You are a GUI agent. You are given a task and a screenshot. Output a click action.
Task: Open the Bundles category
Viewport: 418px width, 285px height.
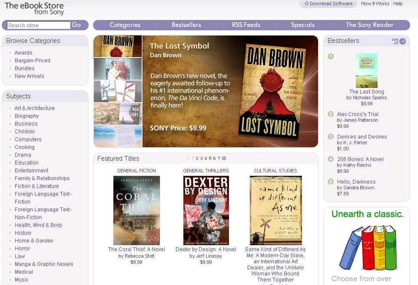pos(24,68)
